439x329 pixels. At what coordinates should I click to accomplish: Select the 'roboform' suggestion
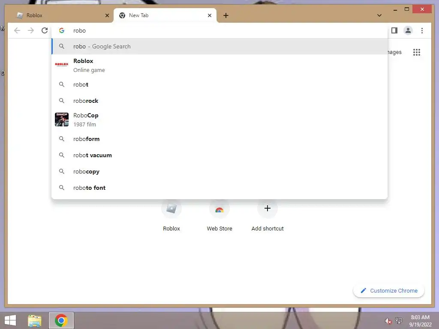pyautogui.click(x=219, y=139)
